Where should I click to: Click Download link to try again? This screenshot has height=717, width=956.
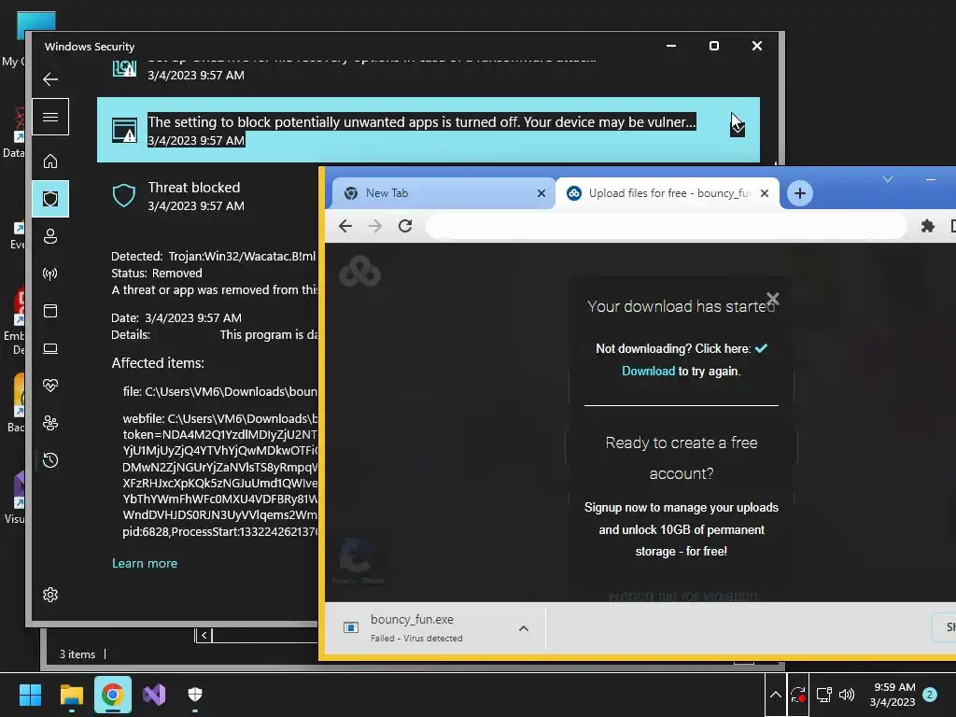(648, 372)
